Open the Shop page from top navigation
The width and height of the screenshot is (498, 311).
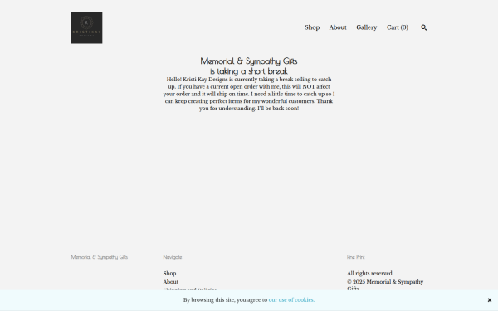pyautogui.click(x=312, y=27)
